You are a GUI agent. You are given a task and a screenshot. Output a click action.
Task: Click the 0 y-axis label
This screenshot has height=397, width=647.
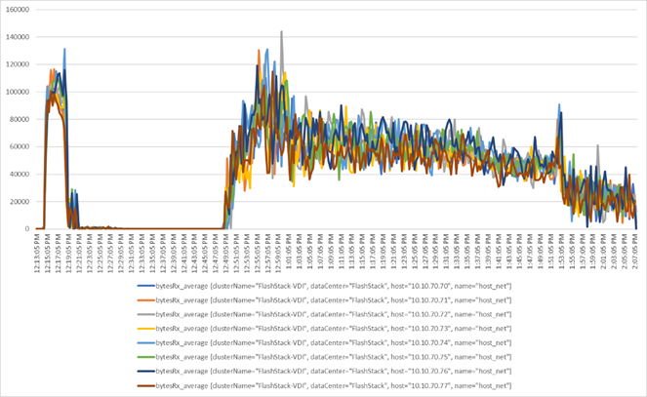point(27,229)
